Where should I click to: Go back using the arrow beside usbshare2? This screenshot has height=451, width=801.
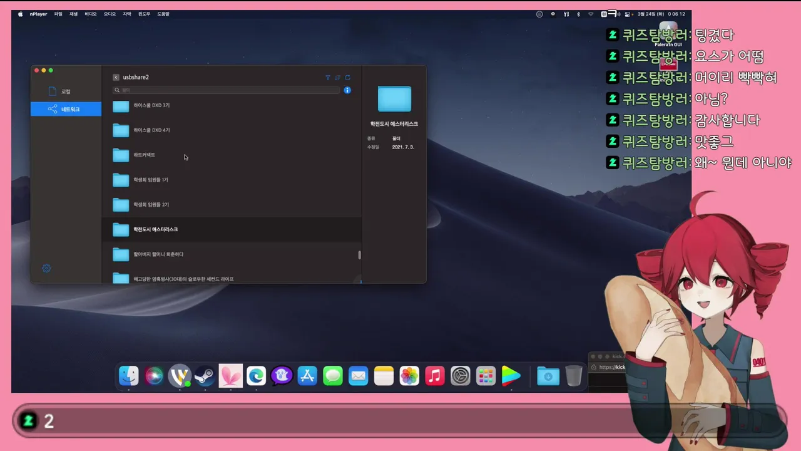[x=116, y=77]
